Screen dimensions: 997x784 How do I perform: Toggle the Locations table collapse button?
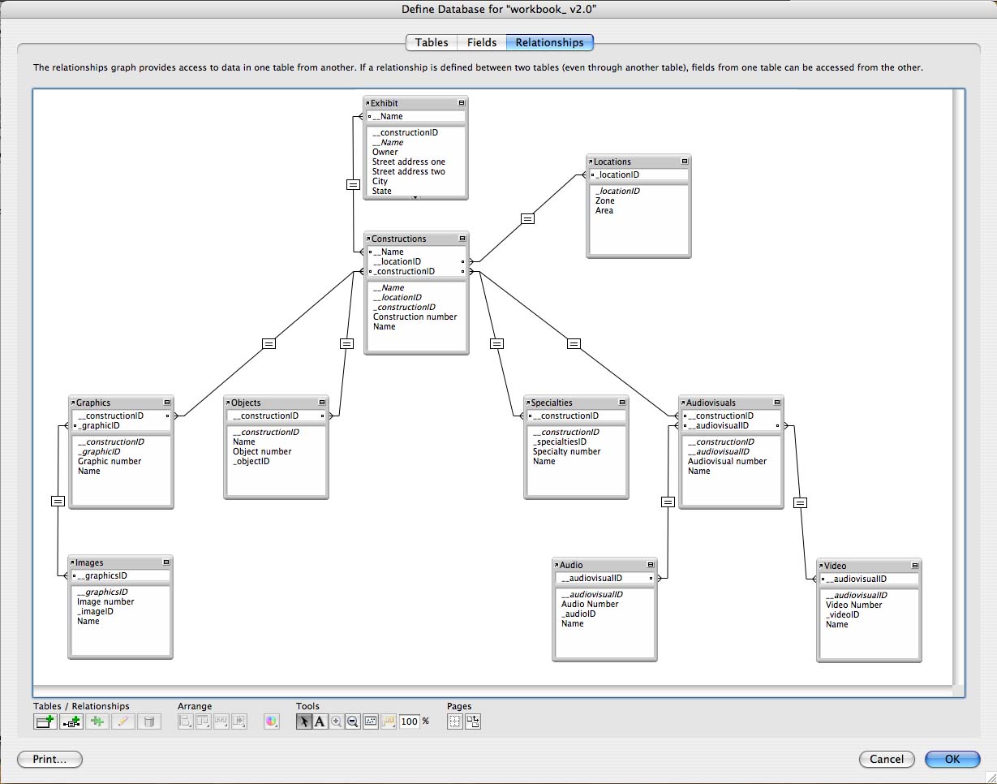(685, 162)
